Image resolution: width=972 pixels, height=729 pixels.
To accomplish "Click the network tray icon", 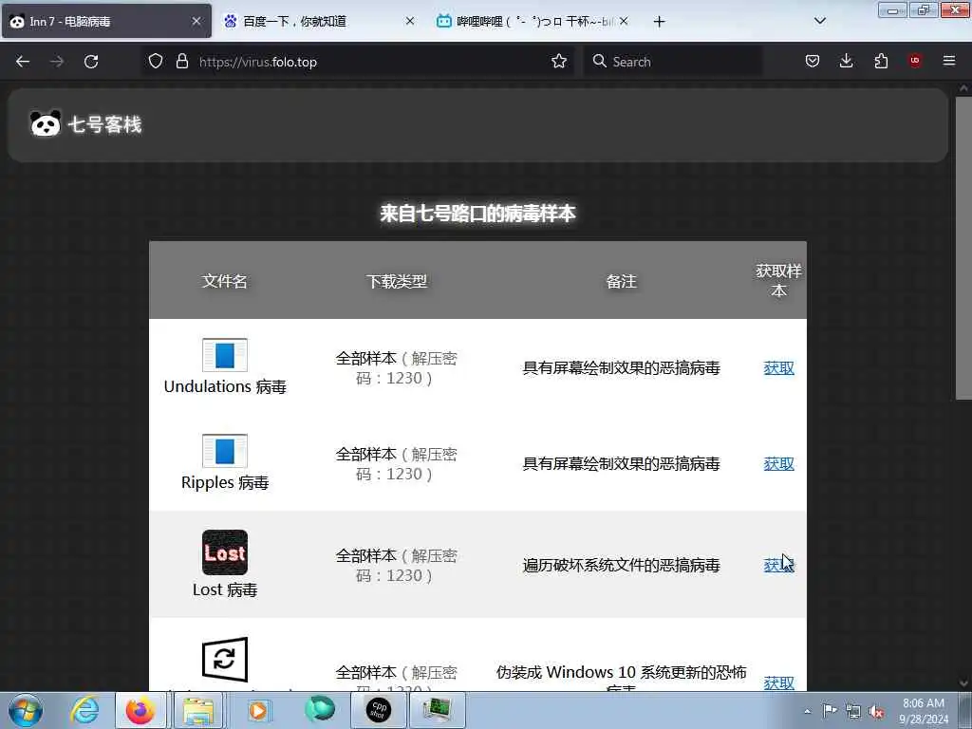I will [853, 711].
